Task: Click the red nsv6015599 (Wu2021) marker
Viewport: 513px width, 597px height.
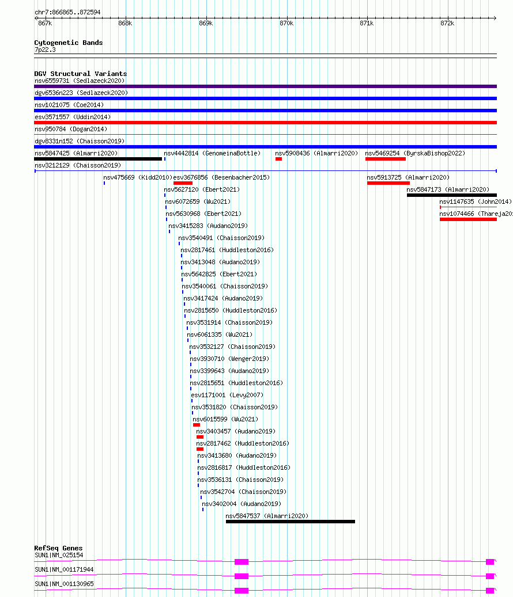Action: 197,425
